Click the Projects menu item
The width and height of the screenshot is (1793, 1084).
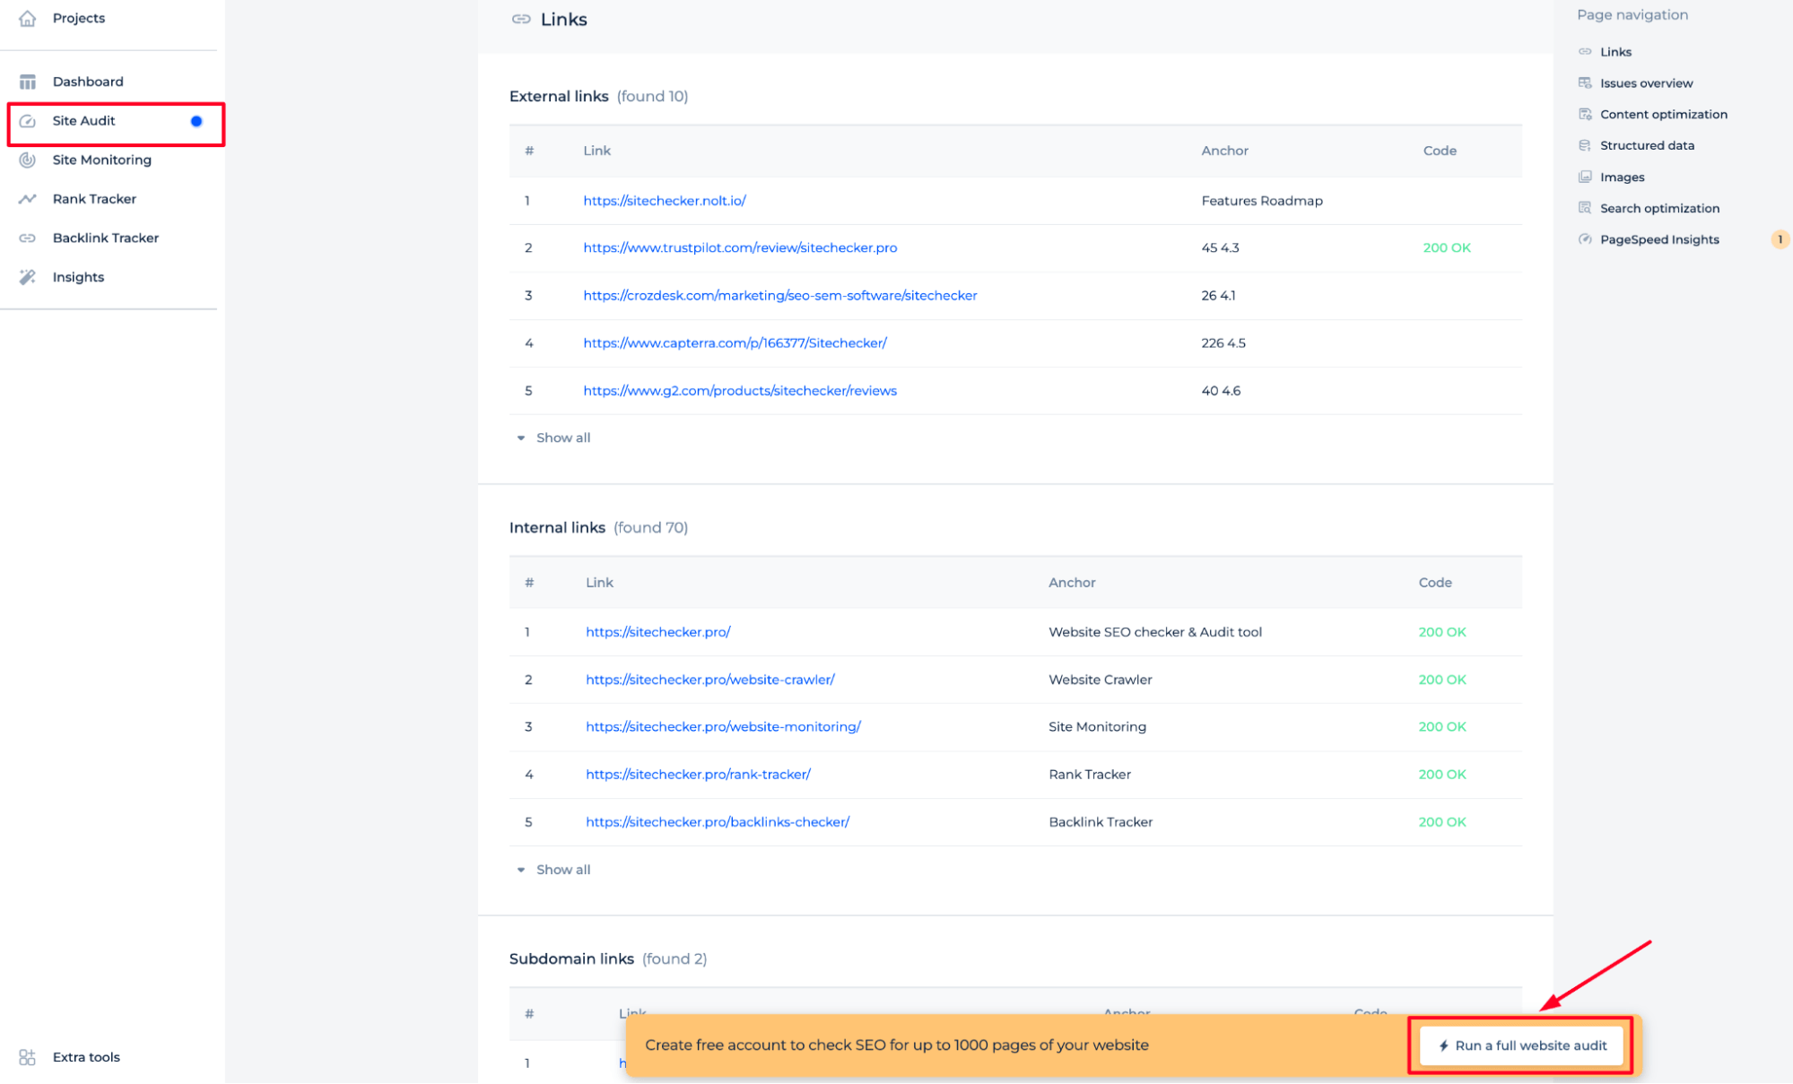[x=78, y=18]
